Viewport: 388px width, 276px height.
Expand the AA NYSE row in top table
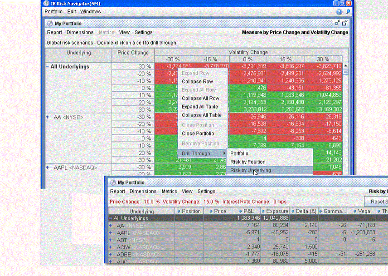[x=48, y=117]
